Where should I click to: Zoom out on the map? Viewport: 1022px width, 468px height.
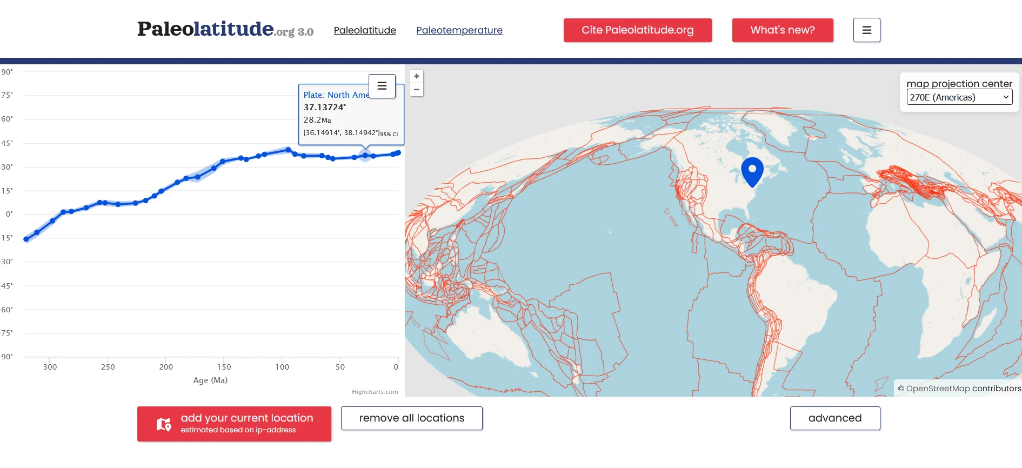coord(417,90)
